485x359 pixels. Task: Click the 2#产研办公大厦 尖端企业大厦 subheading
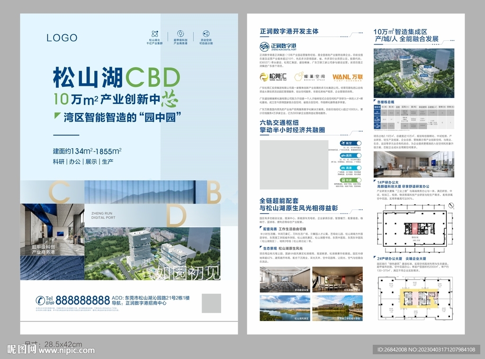pos(402,259)
